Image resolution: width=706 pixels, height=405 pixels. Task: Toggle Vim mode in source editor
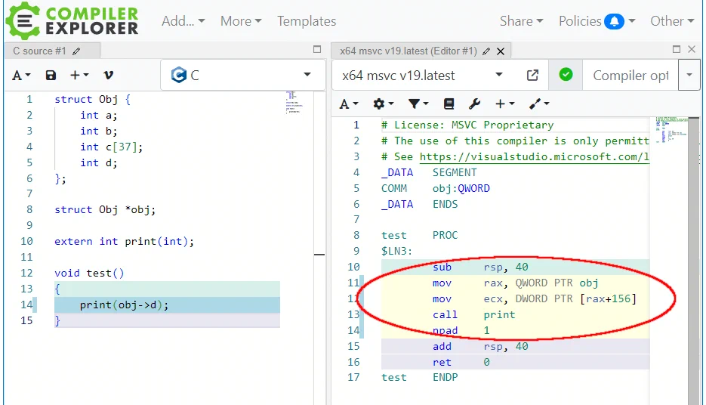108,76
